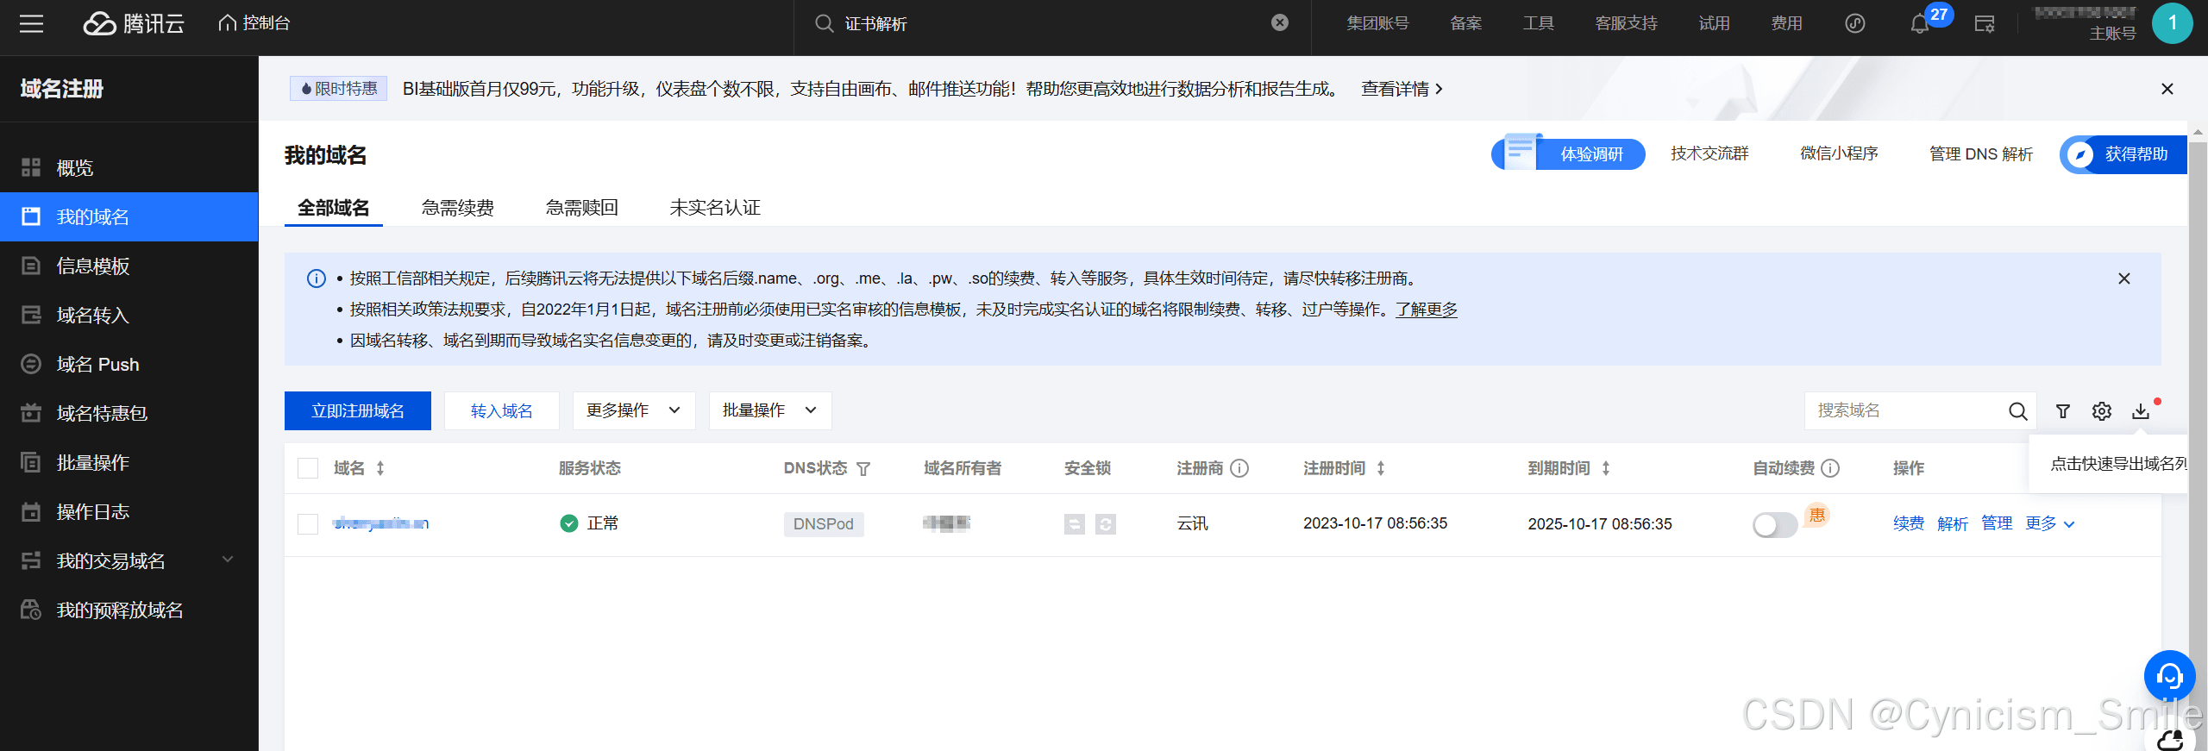Click 管理 in the domain row

pyautogui.click(x=1997, y=523)
